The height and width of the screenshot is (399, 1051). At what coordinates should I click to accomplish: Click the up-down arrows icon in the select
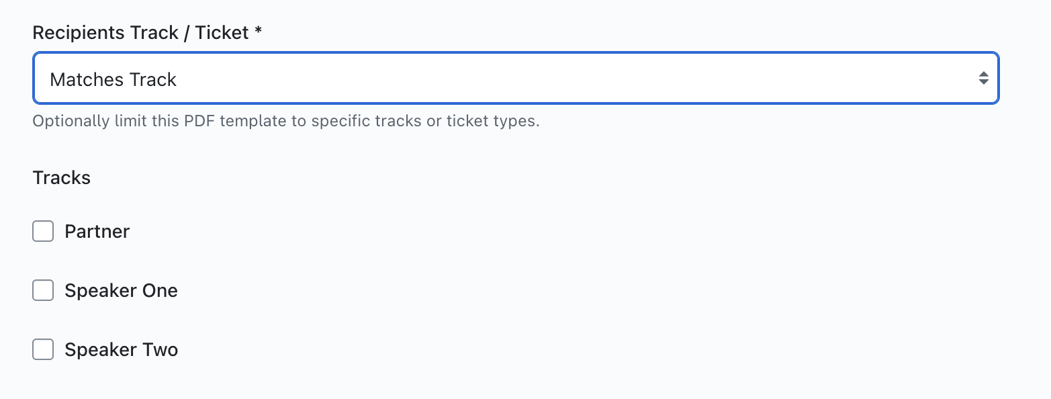[x=983, y=78]
